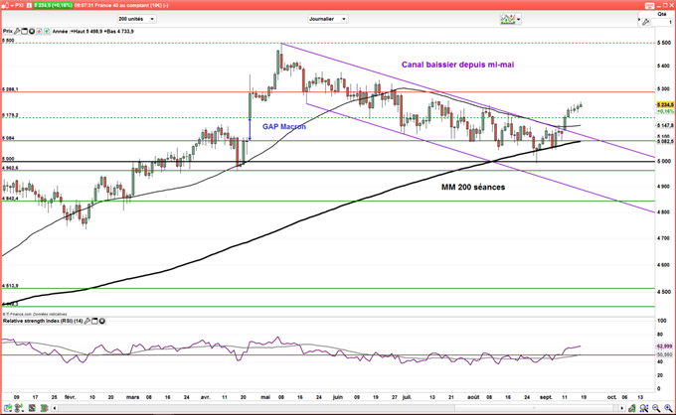Click the 'Prix' panel label

[x=8, y=32]
